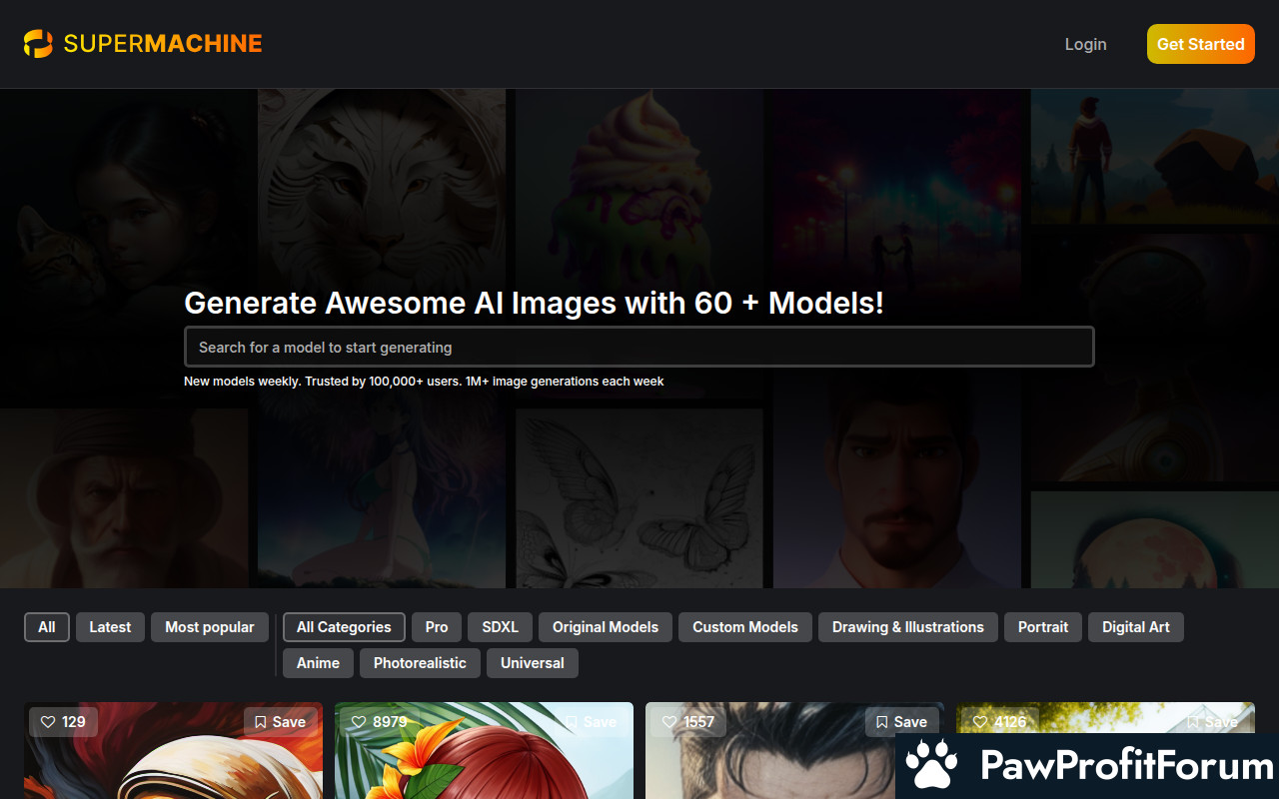Screen dimensions: 1279x799
Task: Show SDXL models
Action: (501, 627)
